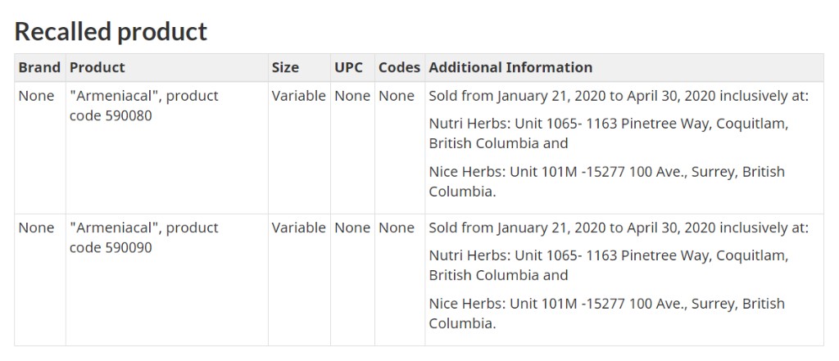Click second row Nice Herbs address
The width and height of the screenshot is (839, 361).
[x=607, y=314]
